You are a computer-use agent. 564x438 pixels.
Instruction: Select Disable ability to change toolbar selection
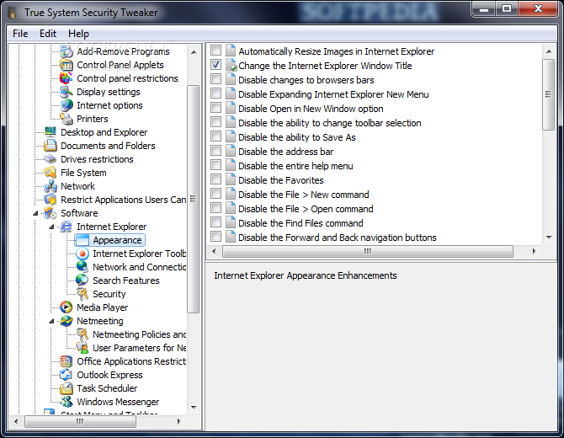pyautogui.click(x=329, y=123)
